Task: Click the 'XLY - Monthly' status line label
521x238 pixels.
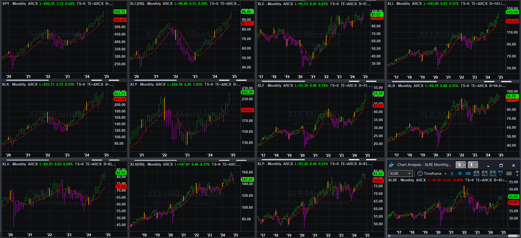Action: coord(142,85)
